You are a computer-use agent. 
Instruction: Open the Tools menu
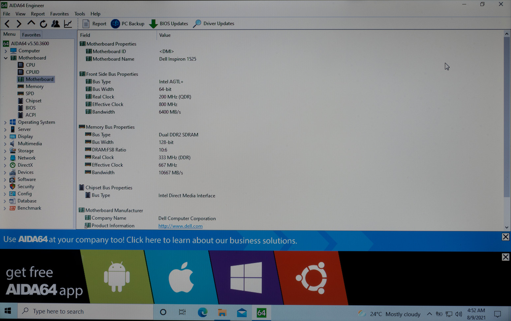[79, 14]
